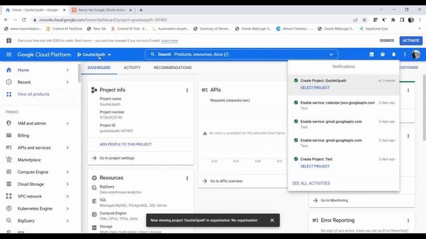This screenshot has width=426, height=239.
Task: Expand the Home submenu chevron
Action: [67, 70]
